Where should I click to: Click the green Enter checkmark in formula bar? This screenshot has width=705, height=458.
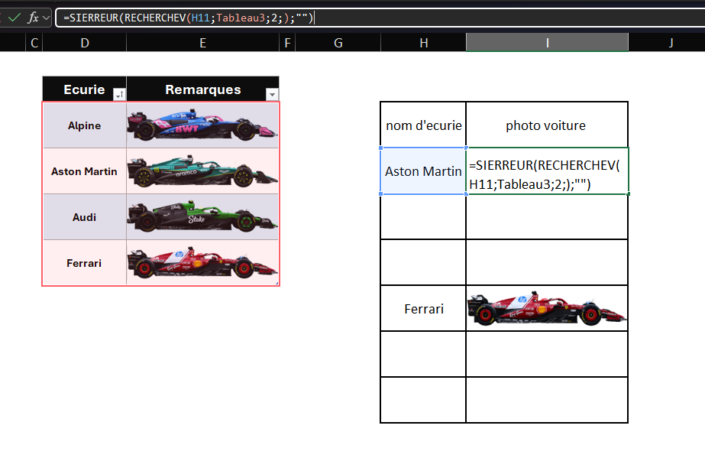14,18
